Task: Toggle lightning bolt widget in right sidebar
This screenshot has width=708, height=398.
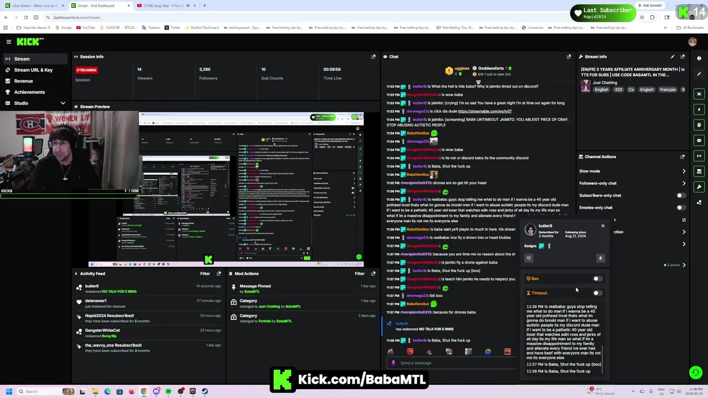Action: click(699, 109)
